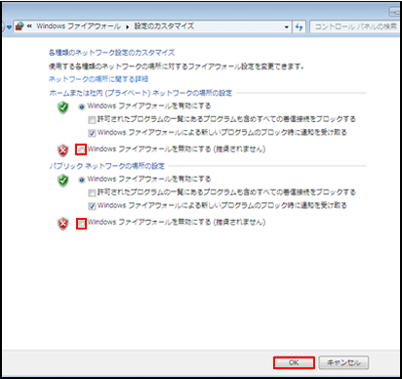402x379 pixels.
Task: Toggle notification checkbox for private network
Action: 92,133
